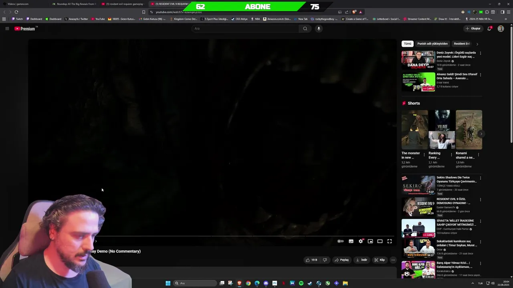Dislike the video
Viewport: 513px width, 288px height.
(x=325, y=260)
